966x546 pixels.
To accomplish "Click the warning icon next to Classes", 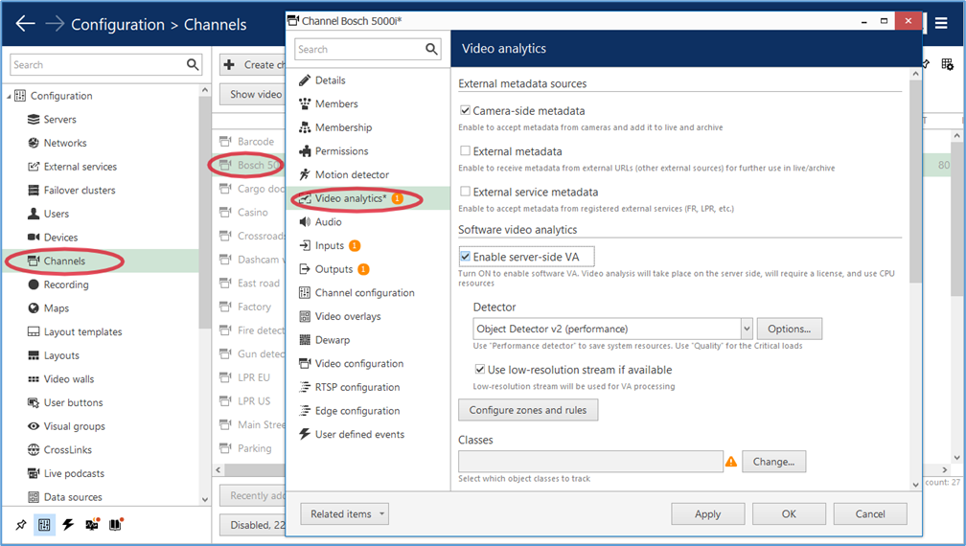I will (731, 462).
